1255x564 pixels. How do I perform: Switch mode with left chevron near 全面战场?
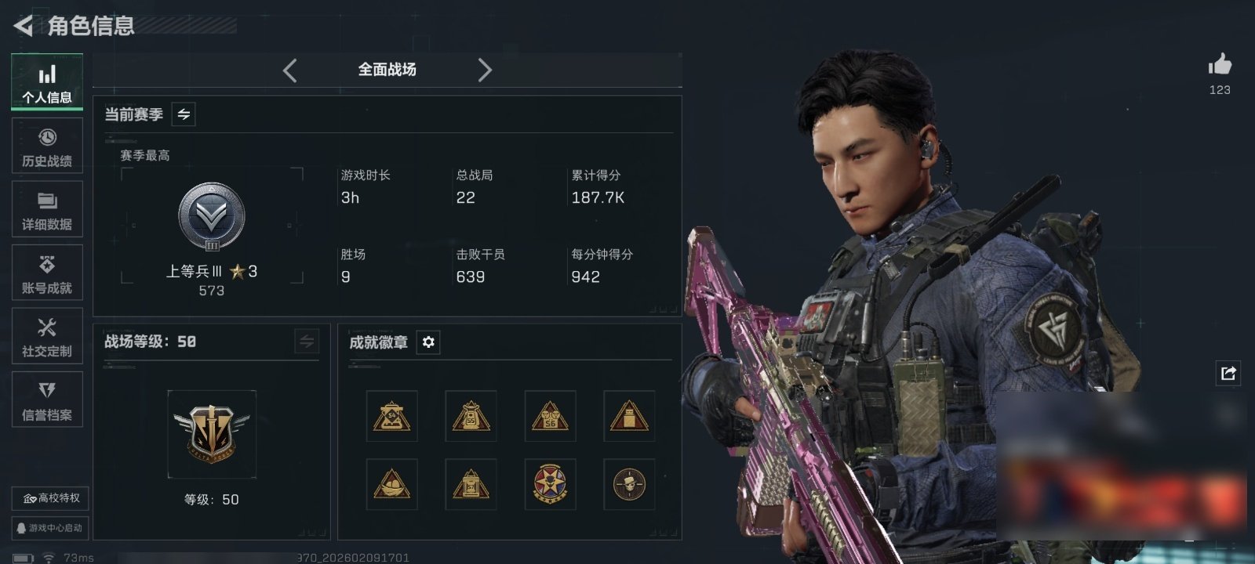(x=290, y=70)
